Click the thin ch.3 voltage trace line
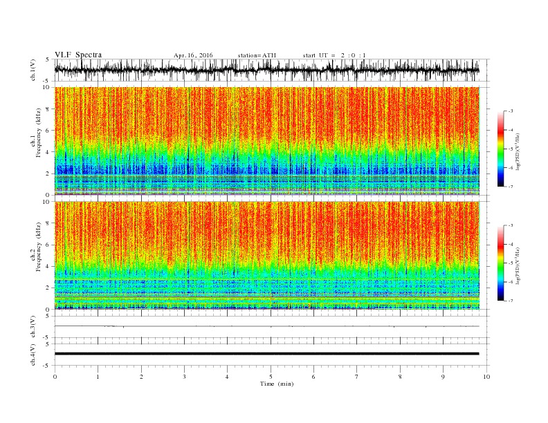 coord(266,326)
